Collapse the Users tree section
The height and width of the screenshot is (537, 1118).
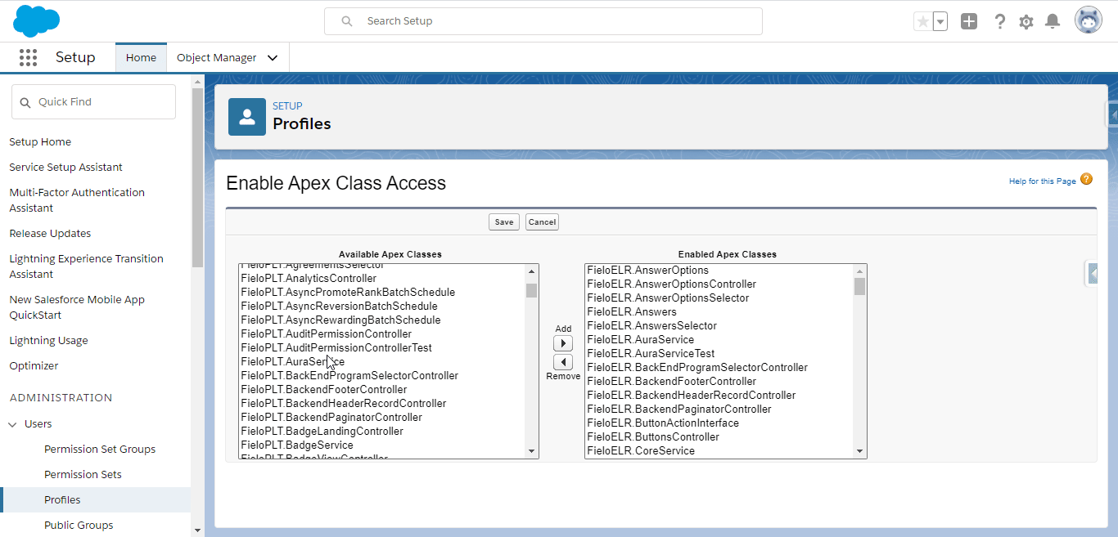(x=12, y=424)
